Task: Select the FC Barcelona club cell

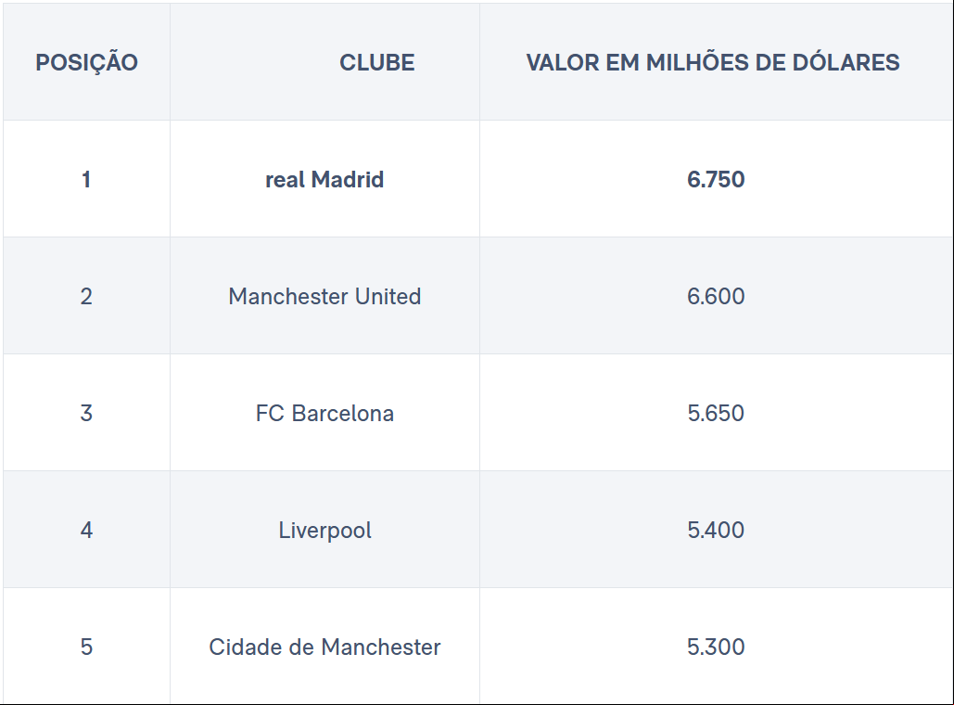Action: [324, 413]
